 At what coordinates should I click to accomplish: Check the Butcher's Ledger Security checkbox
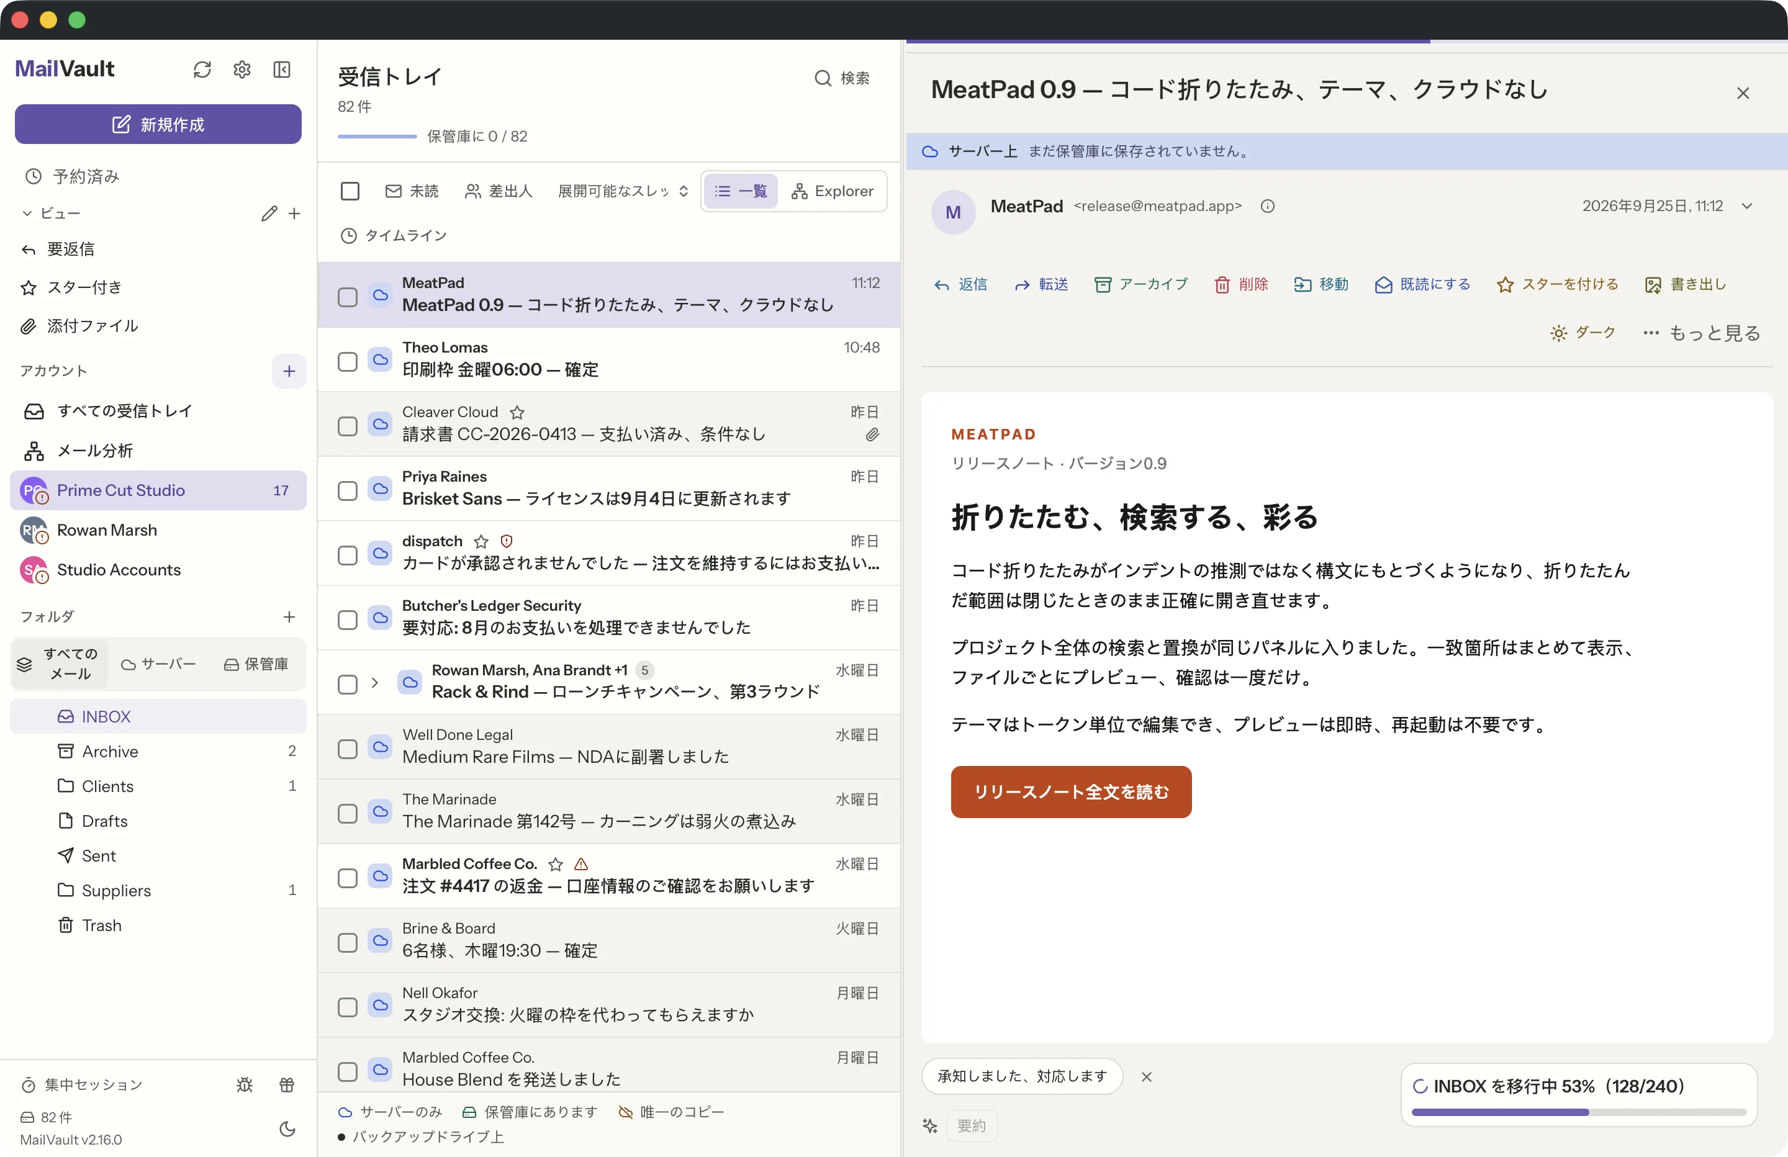pos(347,620)
